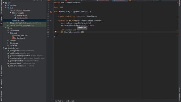
Task: Open the Favorites side tab
Action: coord(1,84)
